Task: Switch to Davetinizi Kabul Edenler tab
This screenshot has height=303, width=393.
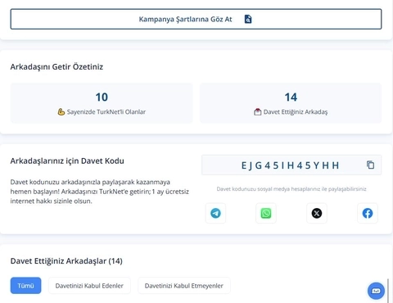Action: (89, 286)
